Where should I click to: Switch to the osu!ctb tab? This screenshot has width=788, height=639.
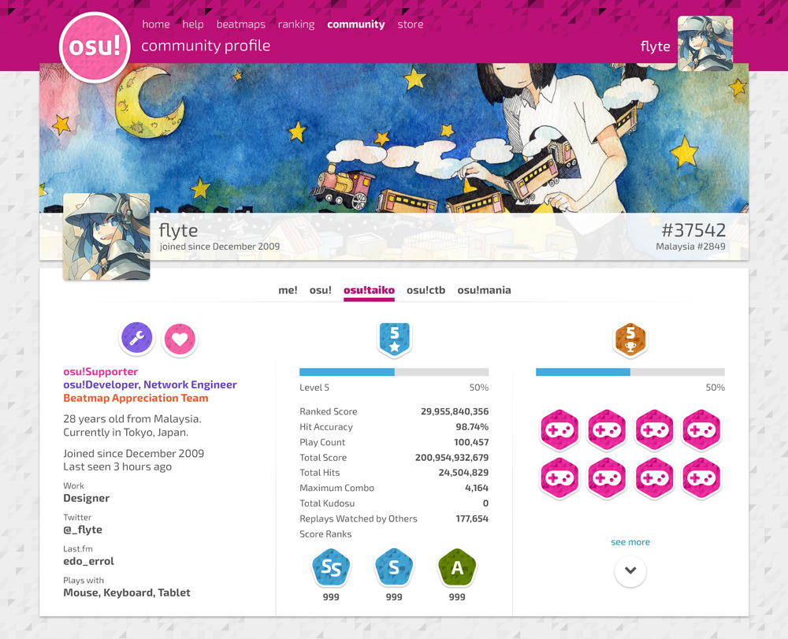click(426, 290)
